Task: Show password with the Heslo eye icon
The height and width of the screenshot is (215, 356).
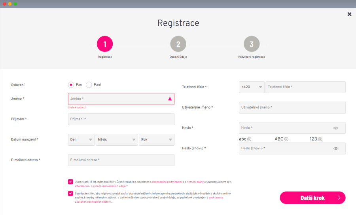Action: coord(336,128)
